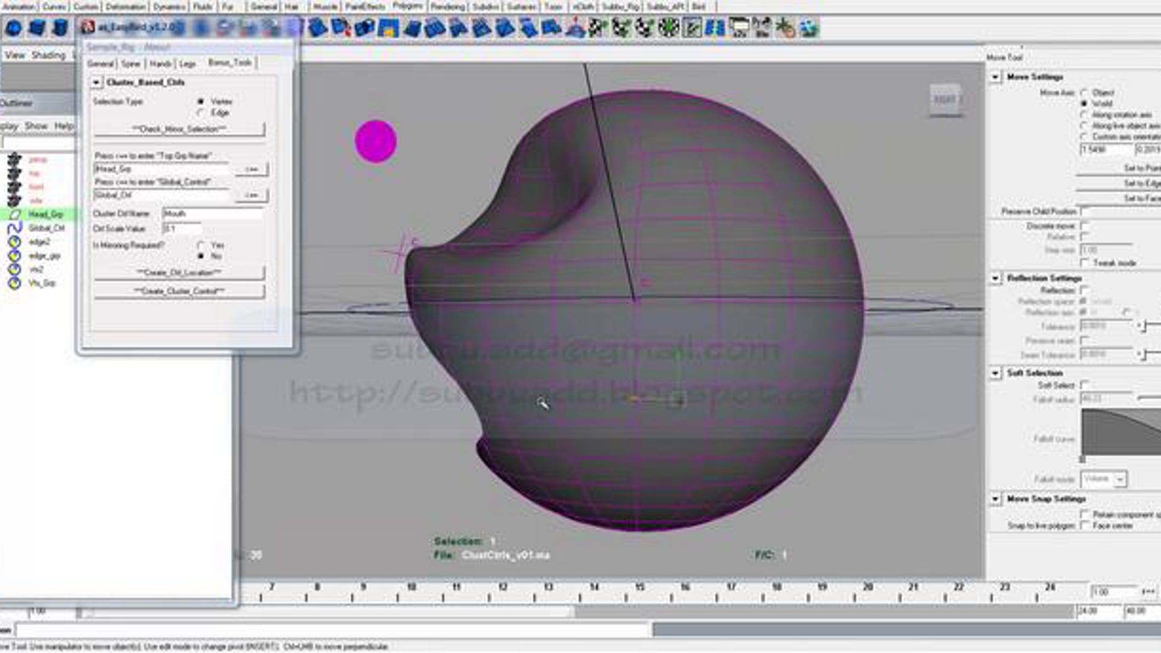Set Move Axis to Object
This screenshot has width=1161, height=653.
coord(1084,93)
